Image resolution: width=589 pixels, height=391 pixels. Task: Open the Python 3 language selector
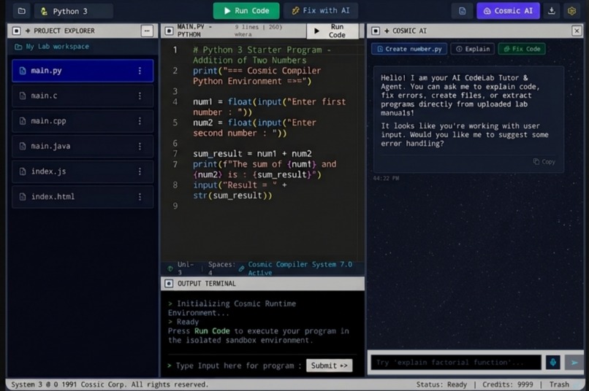pyautogui.click(x=74, y=11)
